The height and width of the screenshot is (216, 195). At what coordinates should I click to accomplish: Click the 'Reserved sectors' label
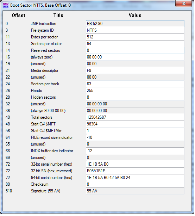click(45, 50)
